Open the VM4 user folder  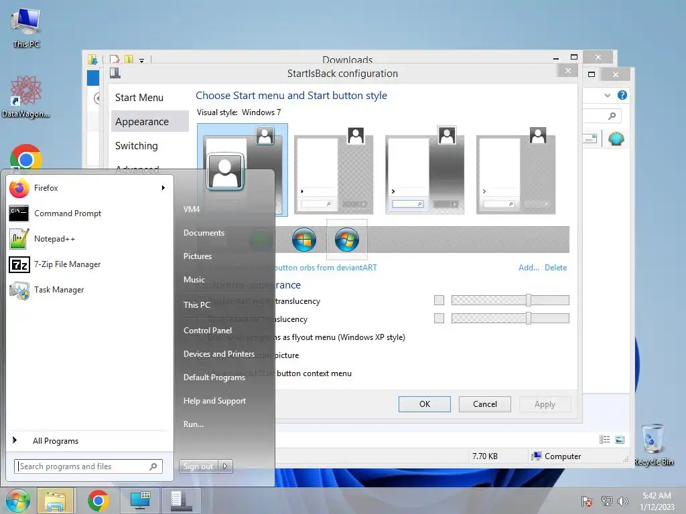(x=192, y=209)
